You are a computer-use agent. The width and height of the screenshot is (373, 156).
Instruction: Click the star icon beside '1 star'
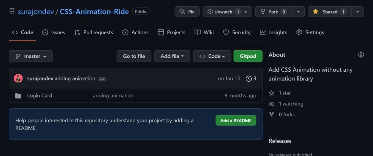click(x=271, y=93)
